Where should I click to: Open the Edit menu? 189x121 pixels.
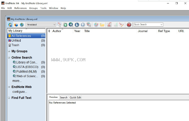(10, 8)
